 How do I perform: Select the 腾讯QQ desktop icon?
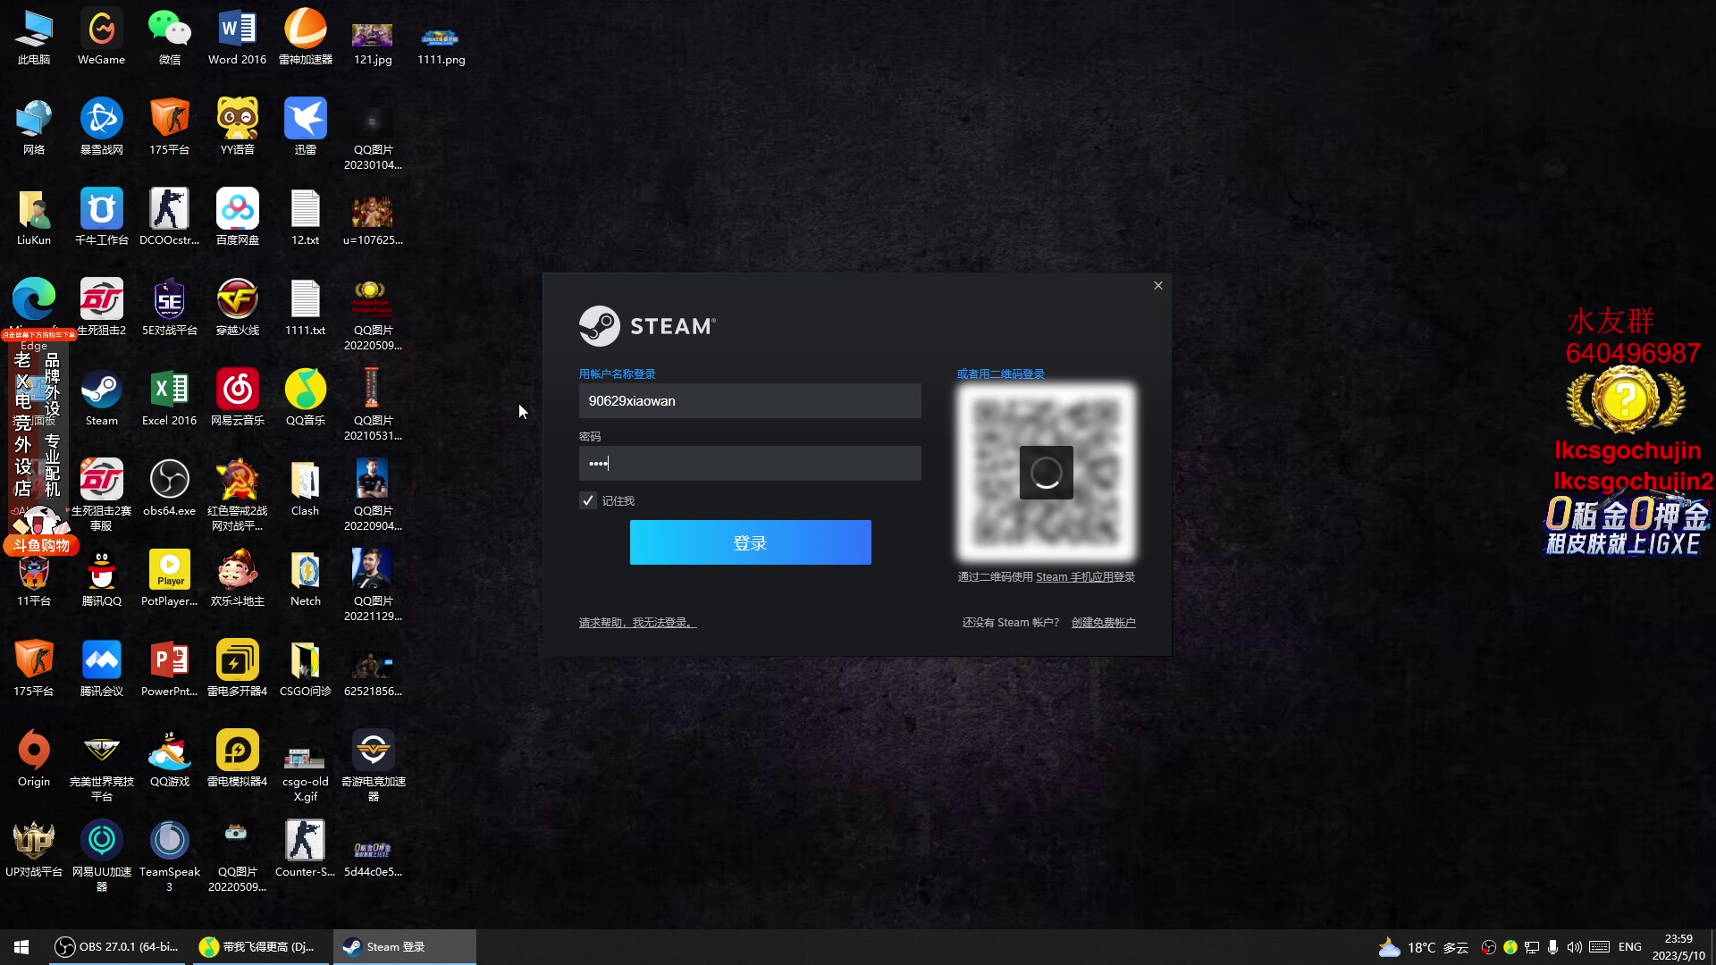click(101, 579)
